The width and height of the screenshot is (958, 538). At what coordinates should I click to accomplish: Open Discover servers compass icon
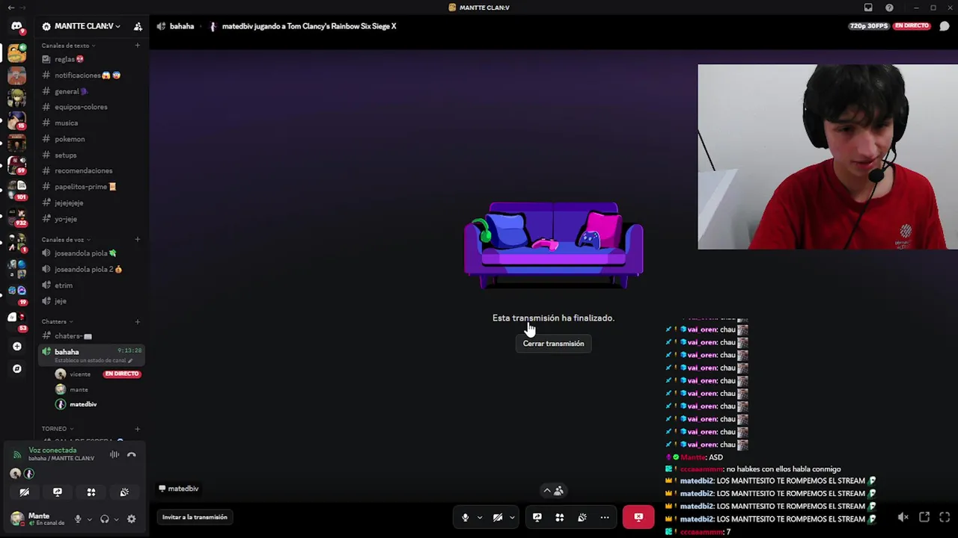pyautogui.click(x=17, y=368)
